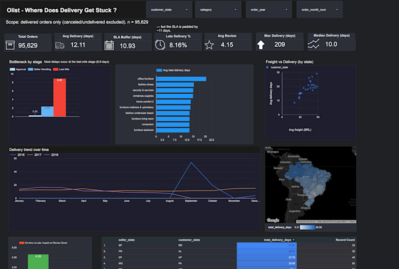Click the Total Orders value 95,629
Image resolution: width=399 pixels, height=269 pixels.
pyautogui.click(x=28, y=46)
